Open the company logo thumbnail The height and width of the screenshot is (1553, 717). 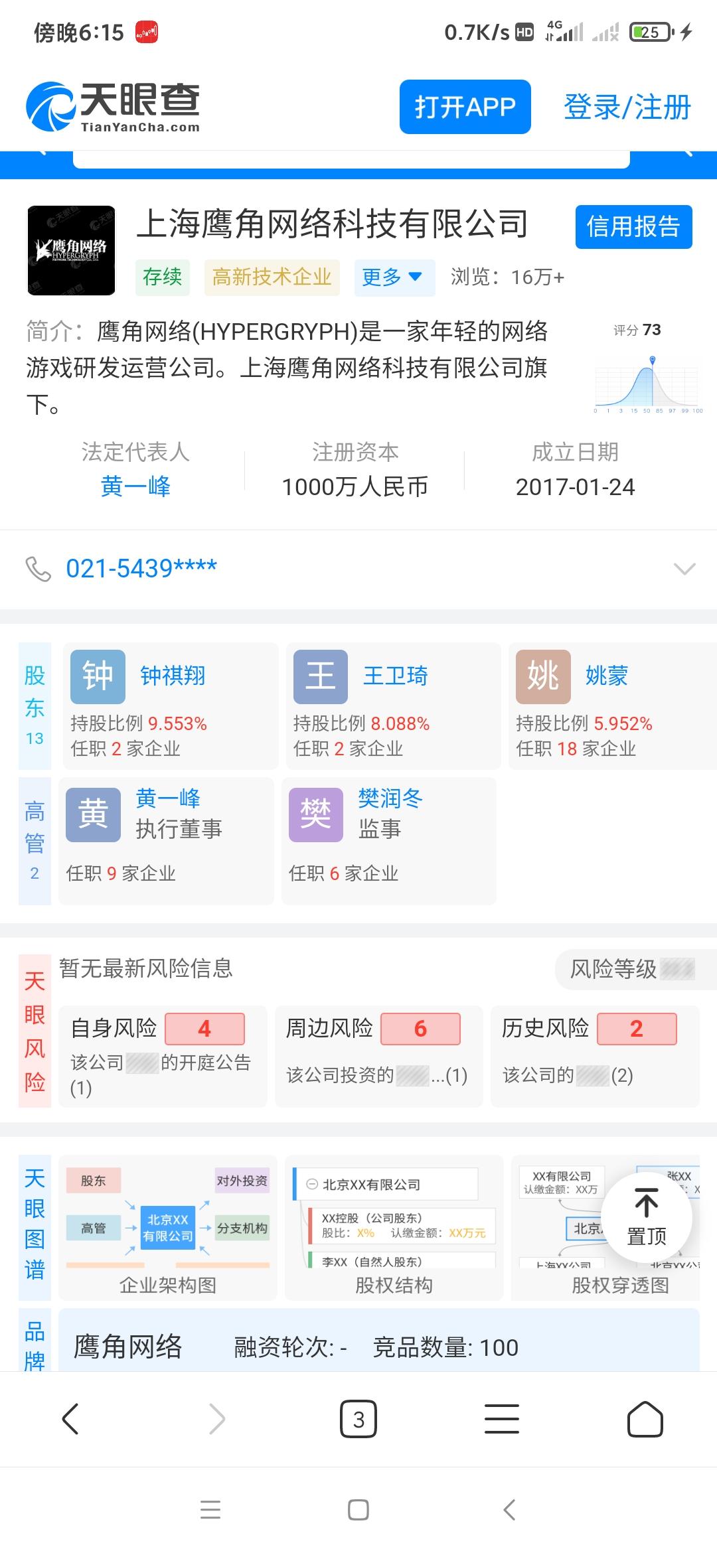pos(71,250)
